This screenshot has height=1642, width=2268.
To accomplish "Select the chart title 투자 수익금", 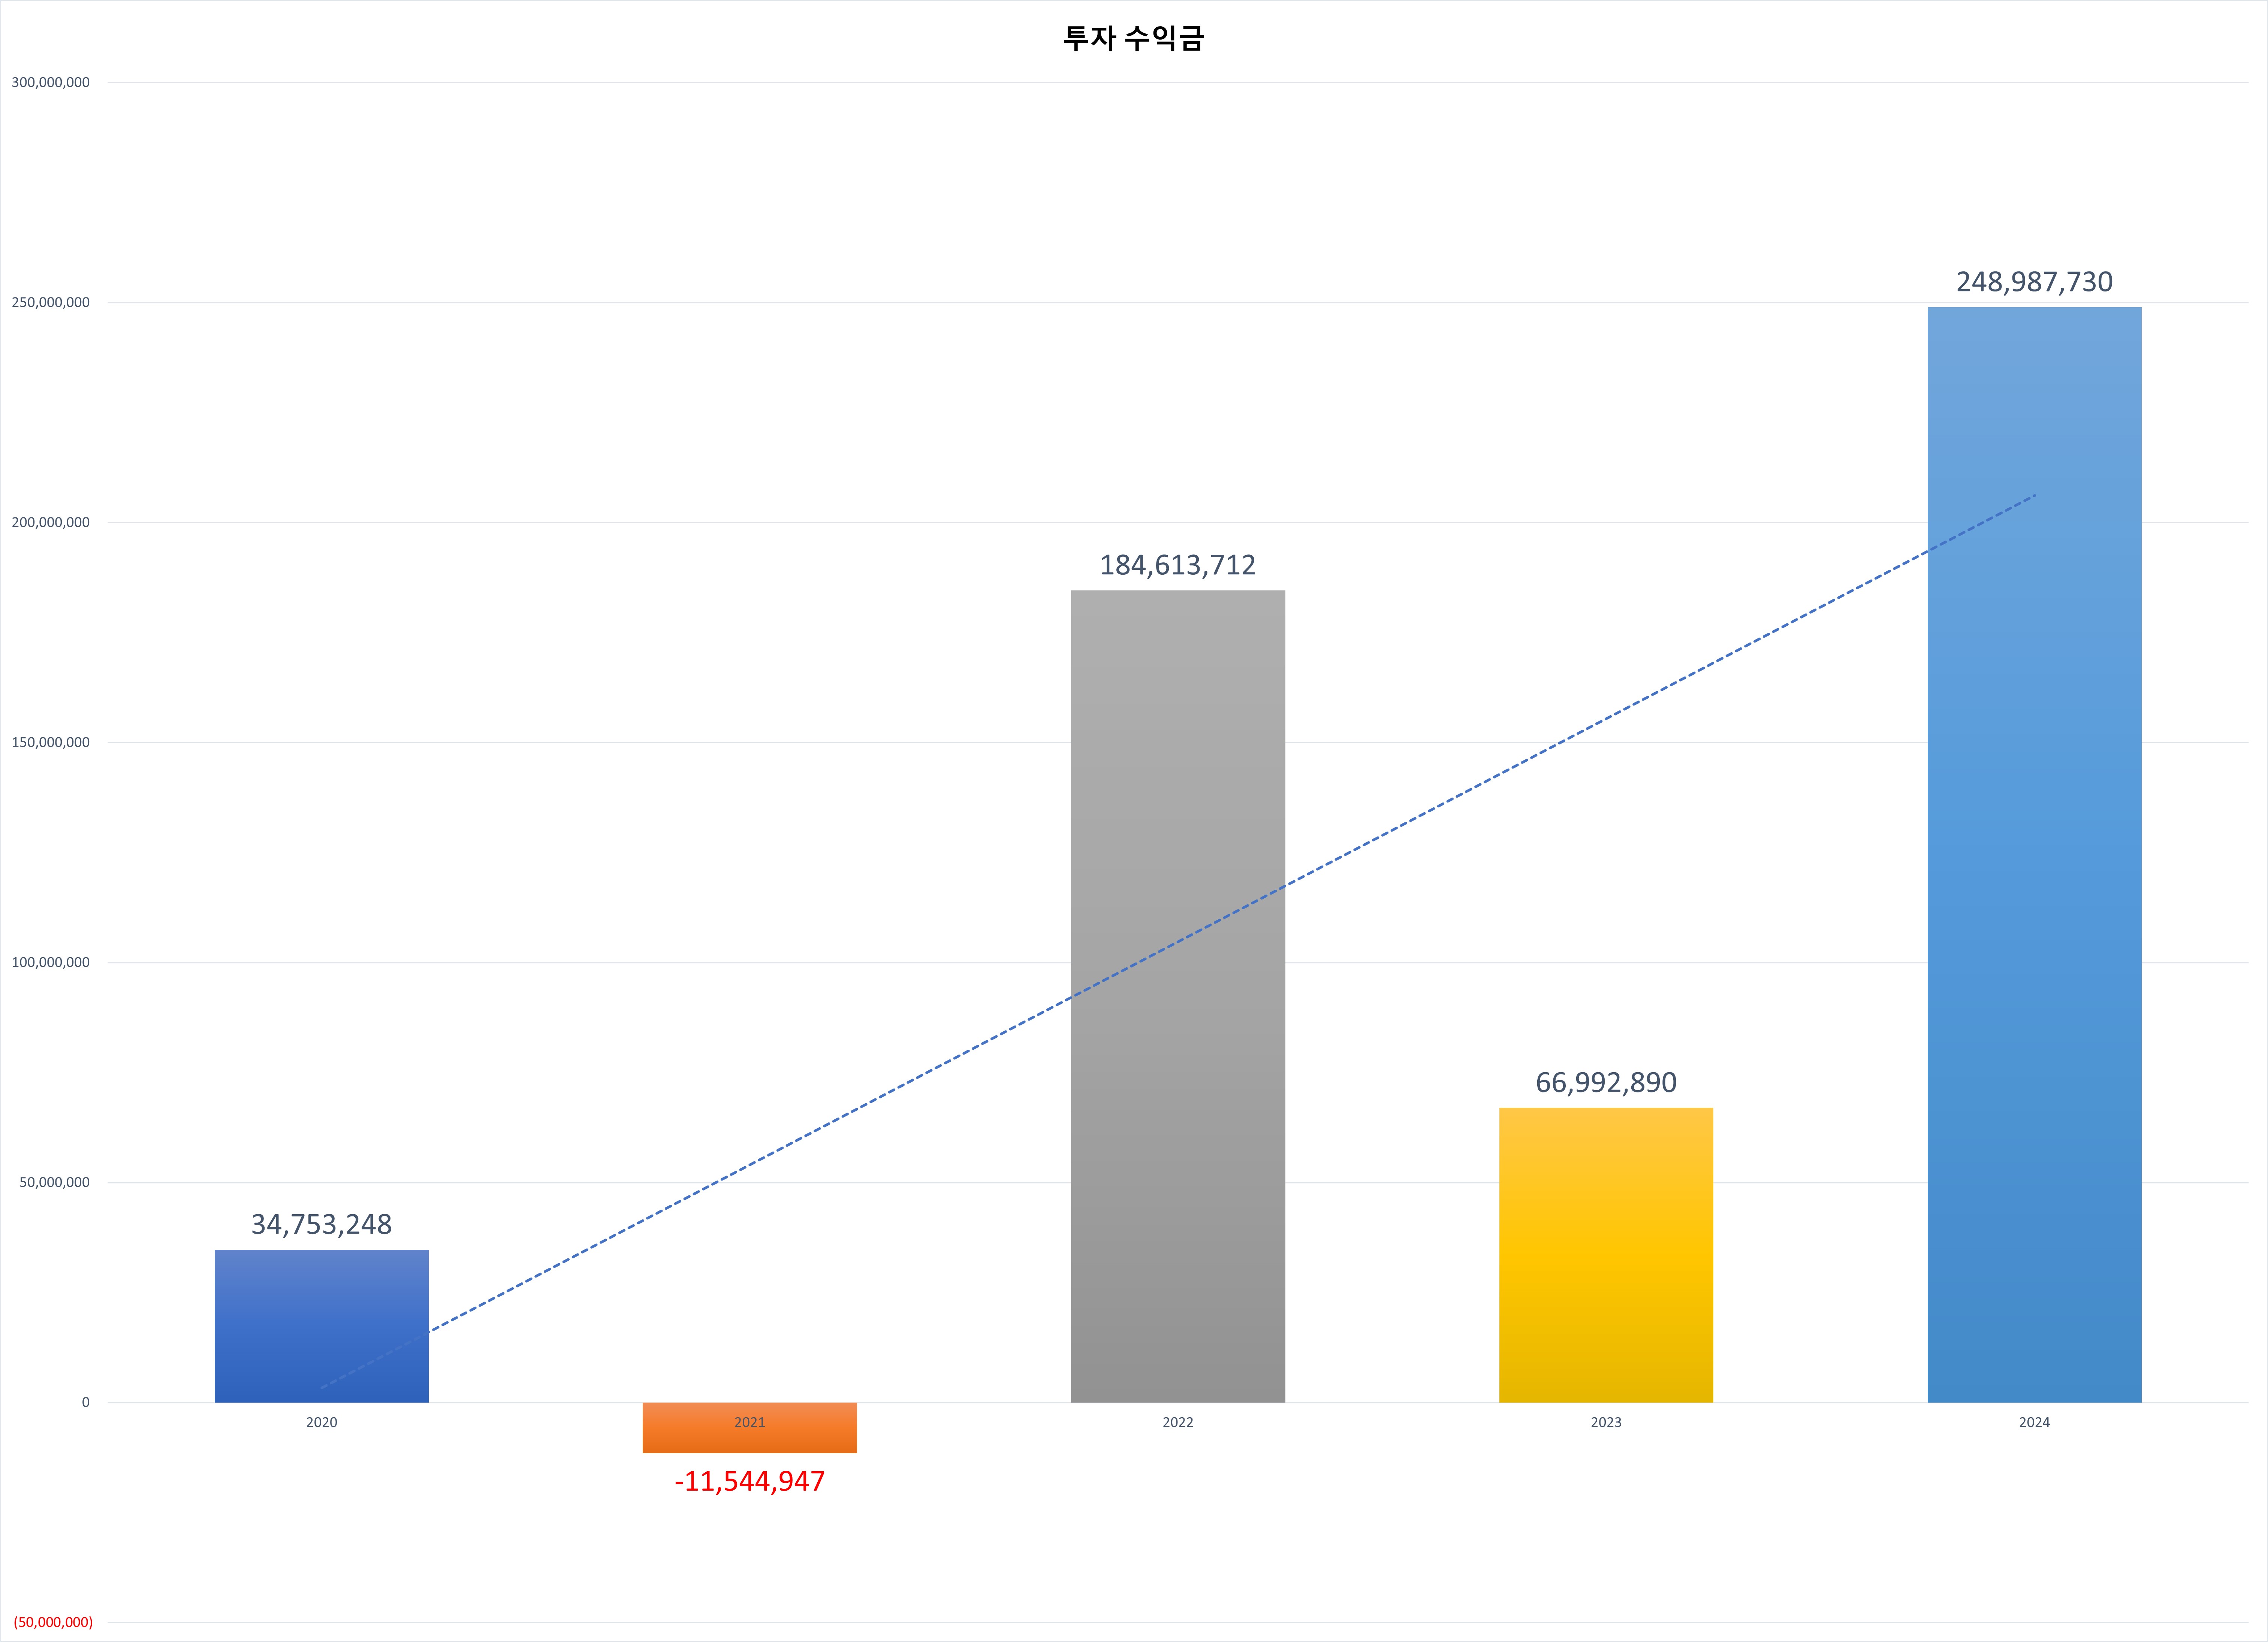I will click(1134, 39).
